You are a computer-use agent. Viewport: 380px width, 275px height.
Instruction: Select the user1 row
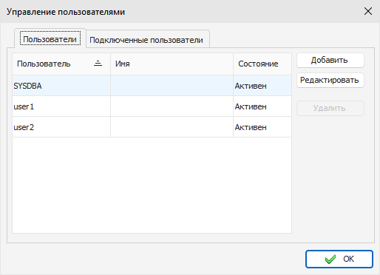click(x=152, y=106)
